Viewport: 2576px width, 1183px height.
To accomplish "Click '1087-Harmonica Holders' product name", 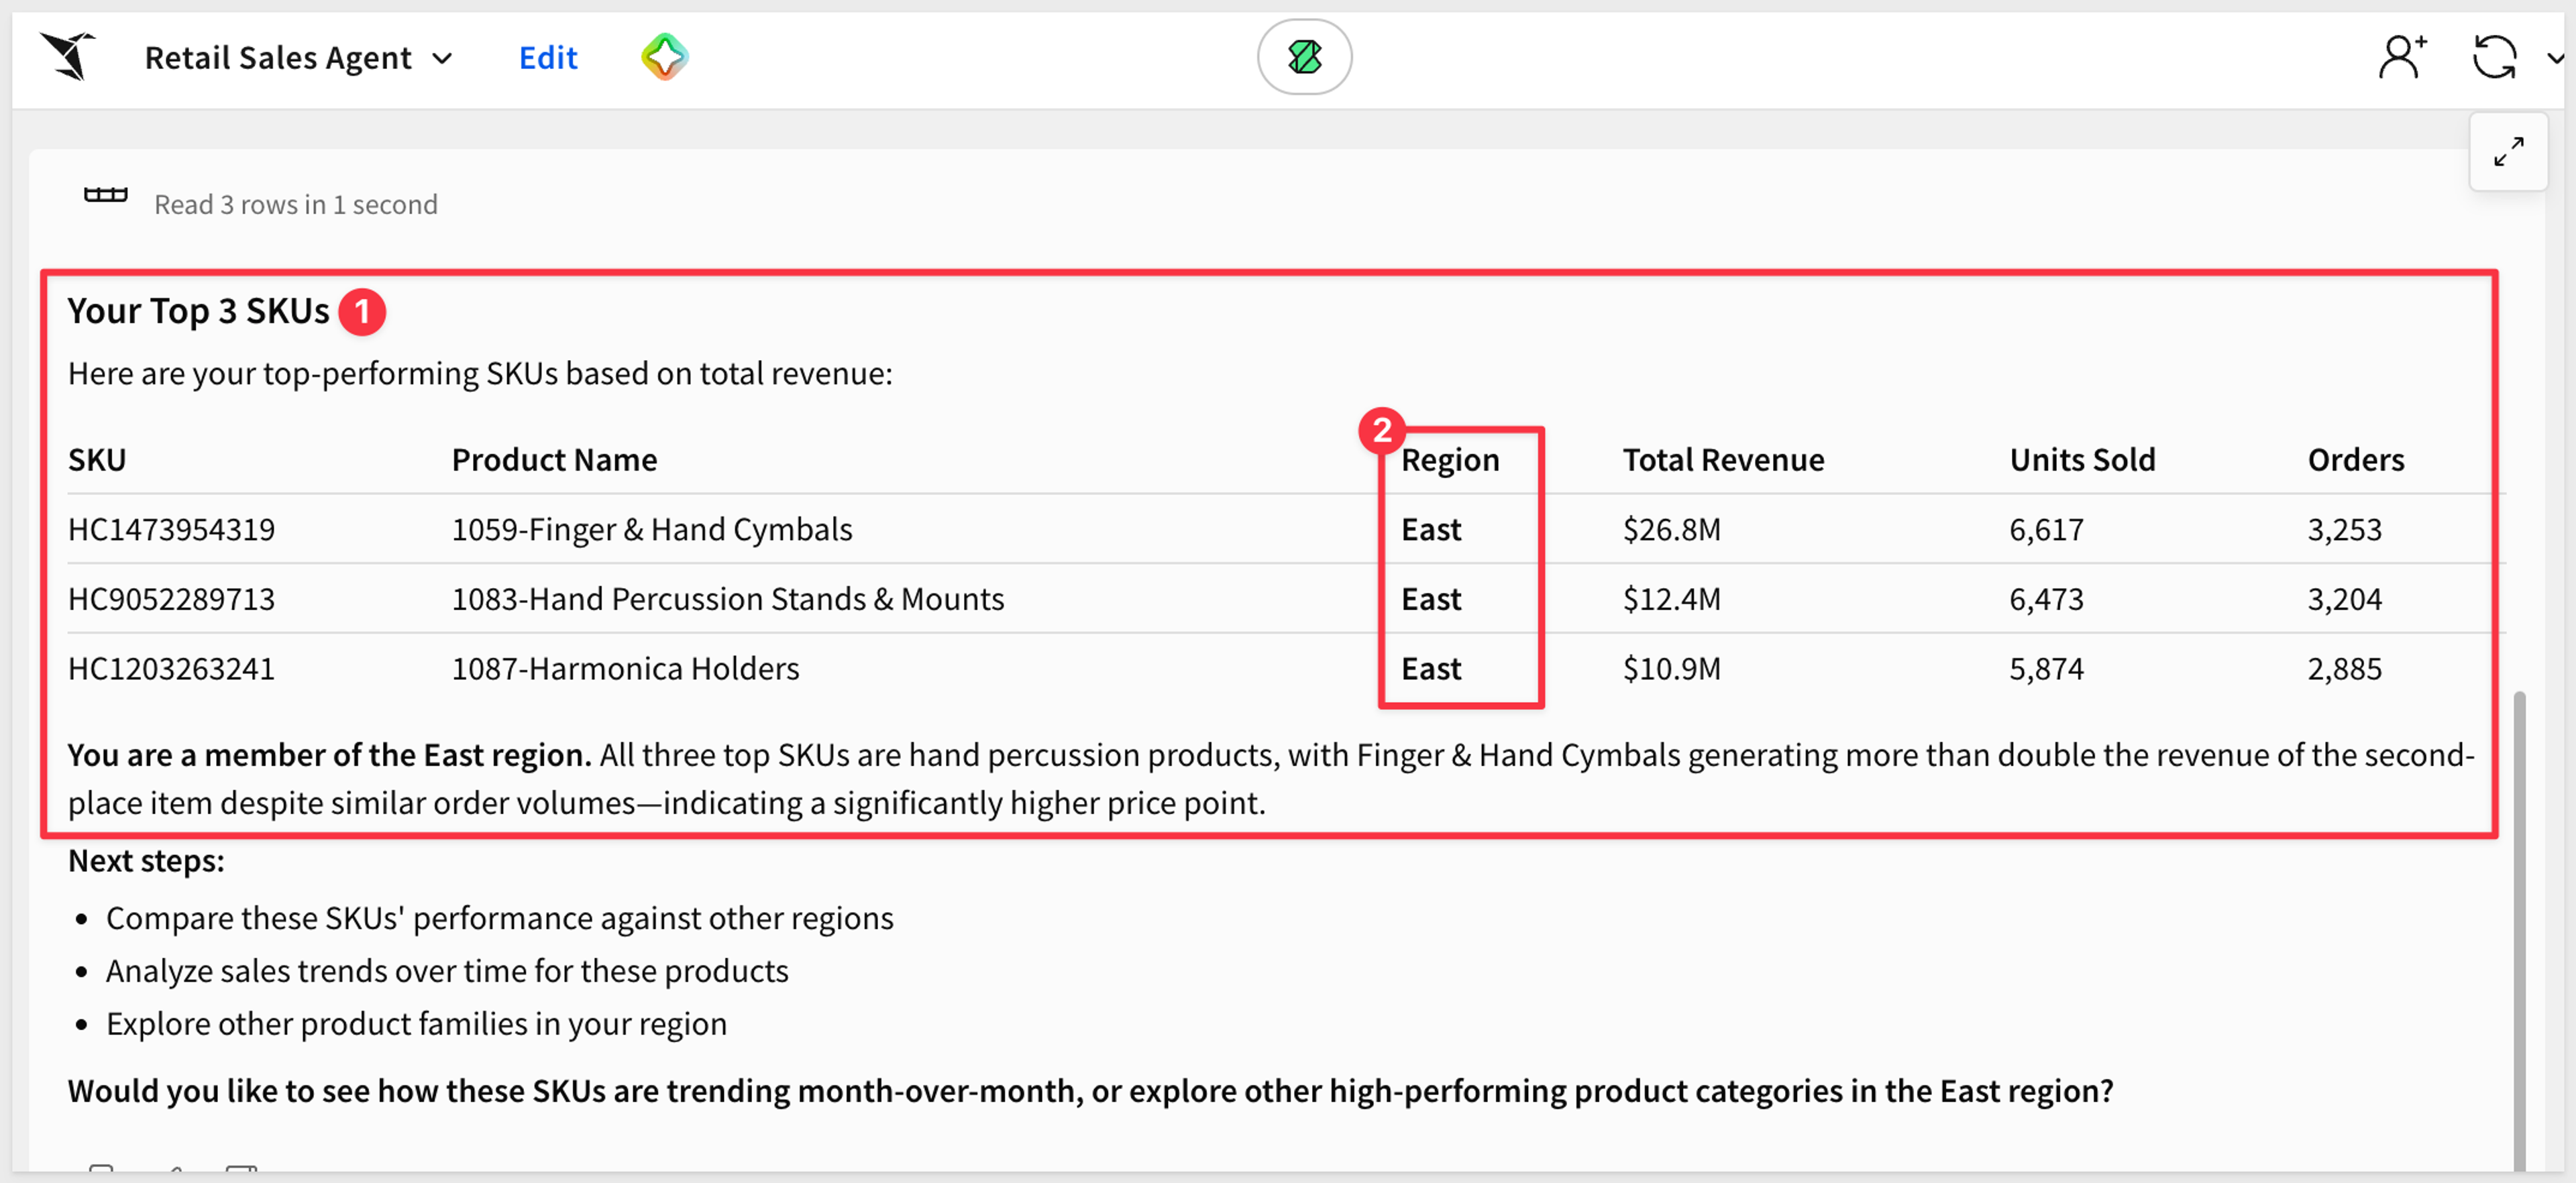I will click(x=625, y=669).
